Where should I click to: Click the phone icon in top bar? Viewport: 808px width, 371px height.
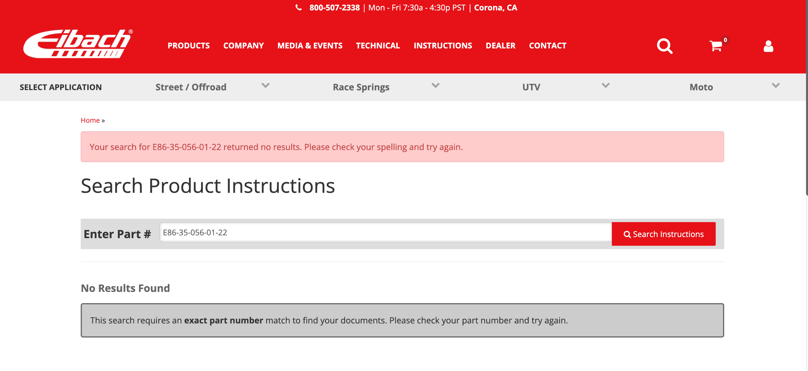(x=299, y=8)
